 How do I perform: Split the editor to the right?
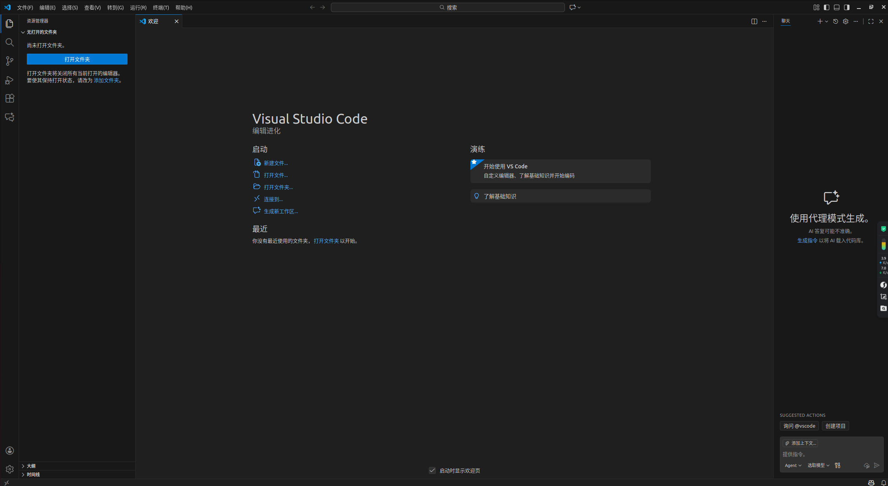754,21
